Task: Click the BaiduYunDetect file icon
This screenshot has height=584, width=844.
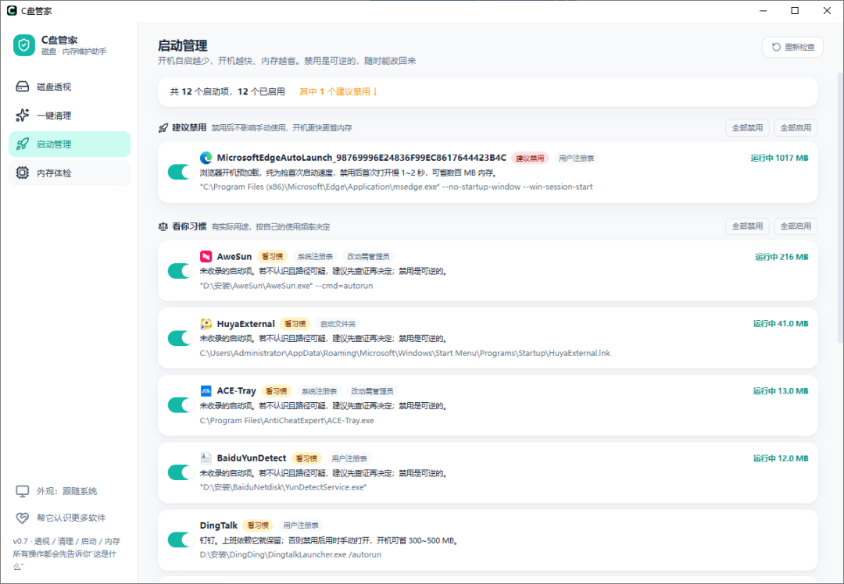Action: [x=206, y=458]
